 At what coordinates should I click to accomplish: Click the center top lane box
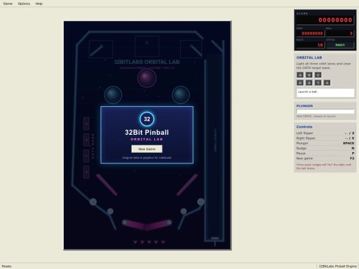(147, 46)
